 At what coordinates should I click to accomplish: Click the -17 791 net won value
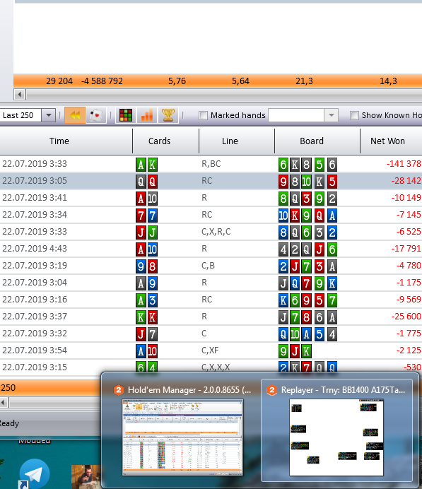(406, 249)
